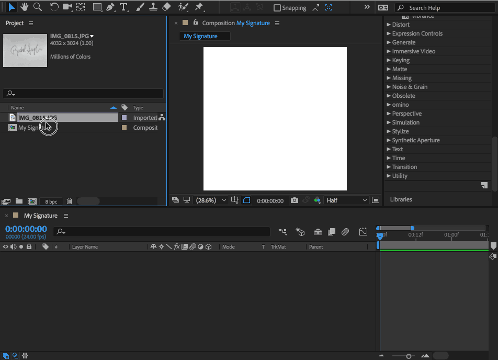Open the Composition Mini-Flowchart icon
This screenshot has width=498, height=360.
(x=282, y=232)
